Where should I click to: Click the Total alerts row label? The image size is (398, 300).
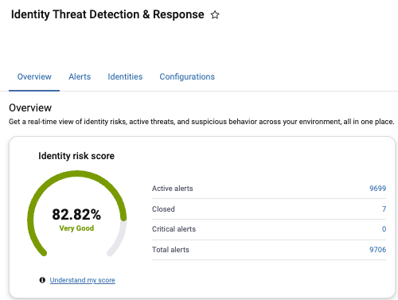tap(170, 250)
